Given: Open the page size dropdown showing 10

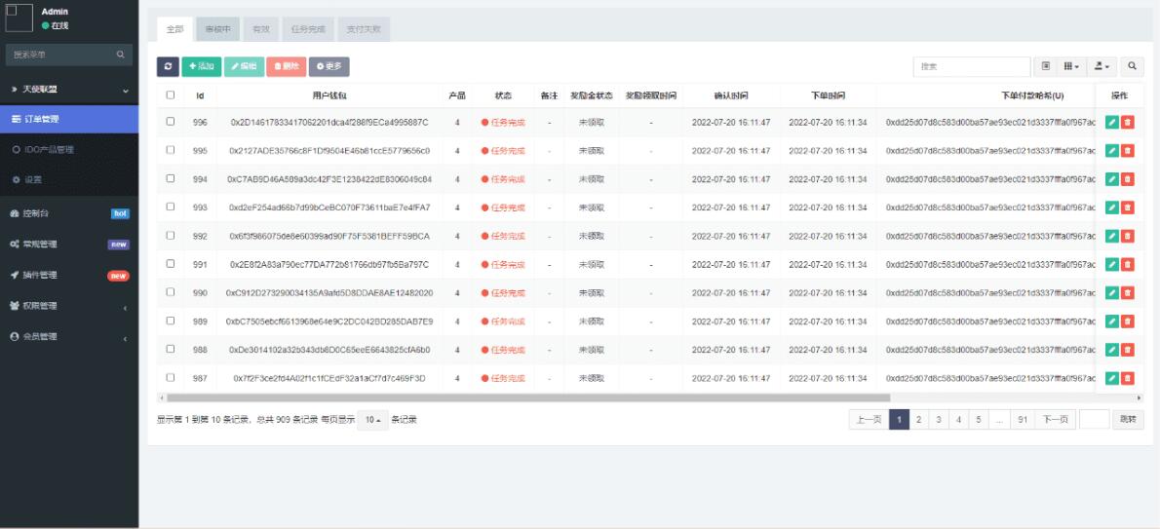Looking at the screenshot, I should (x=369, y=420).
